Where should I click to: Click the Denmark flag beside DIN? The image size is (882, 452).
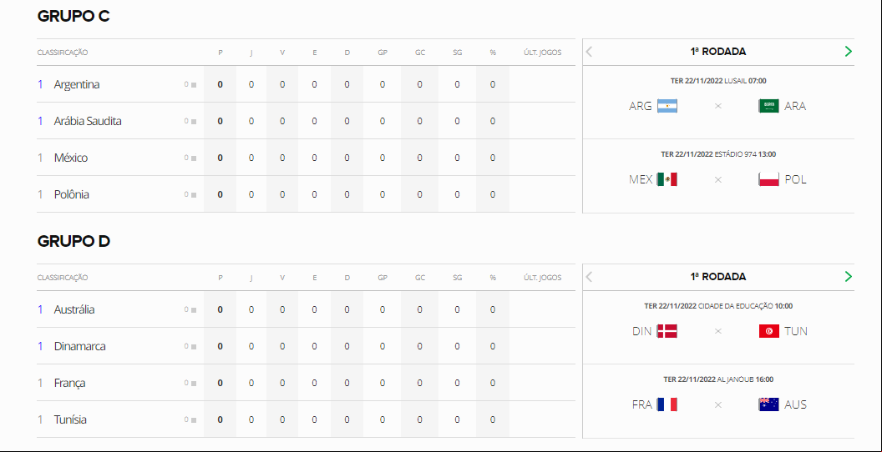[667, 331]
